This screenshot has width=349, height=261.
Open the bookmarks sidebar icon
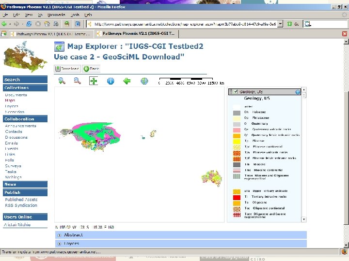tap(77, 24)
